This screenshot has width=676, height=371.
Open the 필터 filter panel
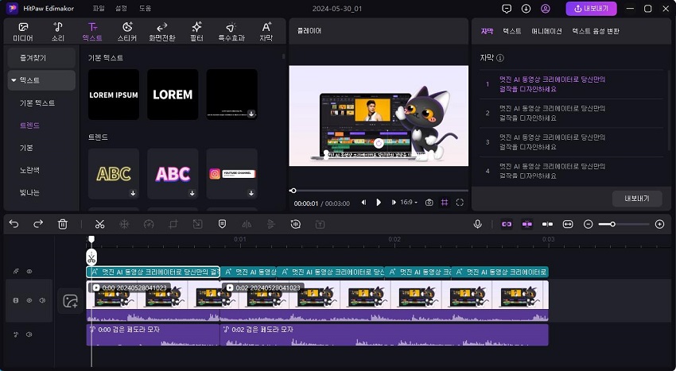coord(196,32)
